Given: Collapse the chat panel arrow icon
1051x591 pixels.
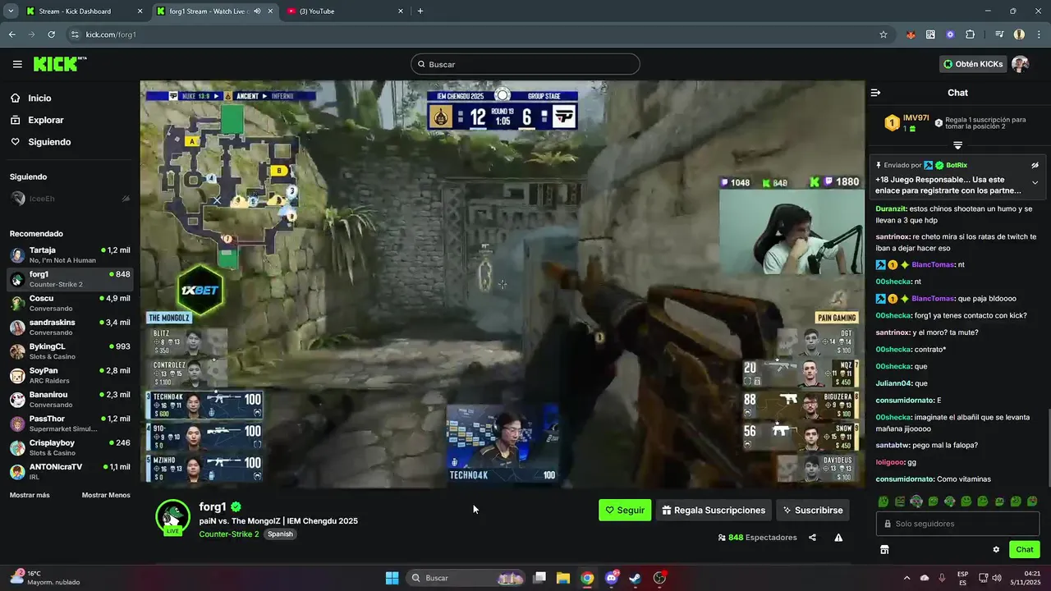Looking at the screenshot, I should pyautogui.click(x=875, y=93).
